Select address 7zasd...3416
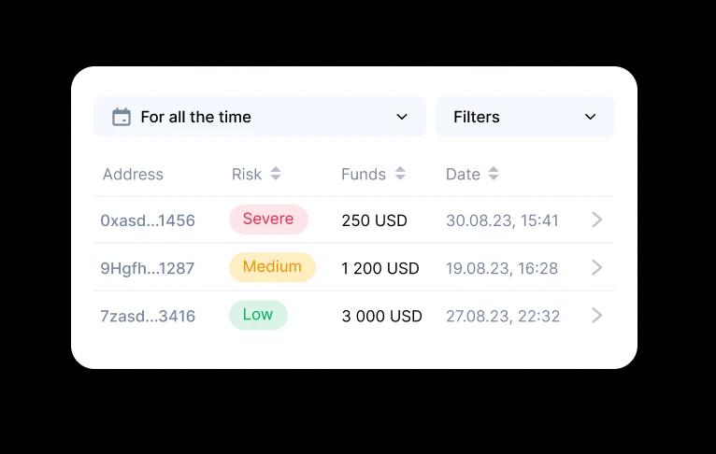 pos(148,317)
